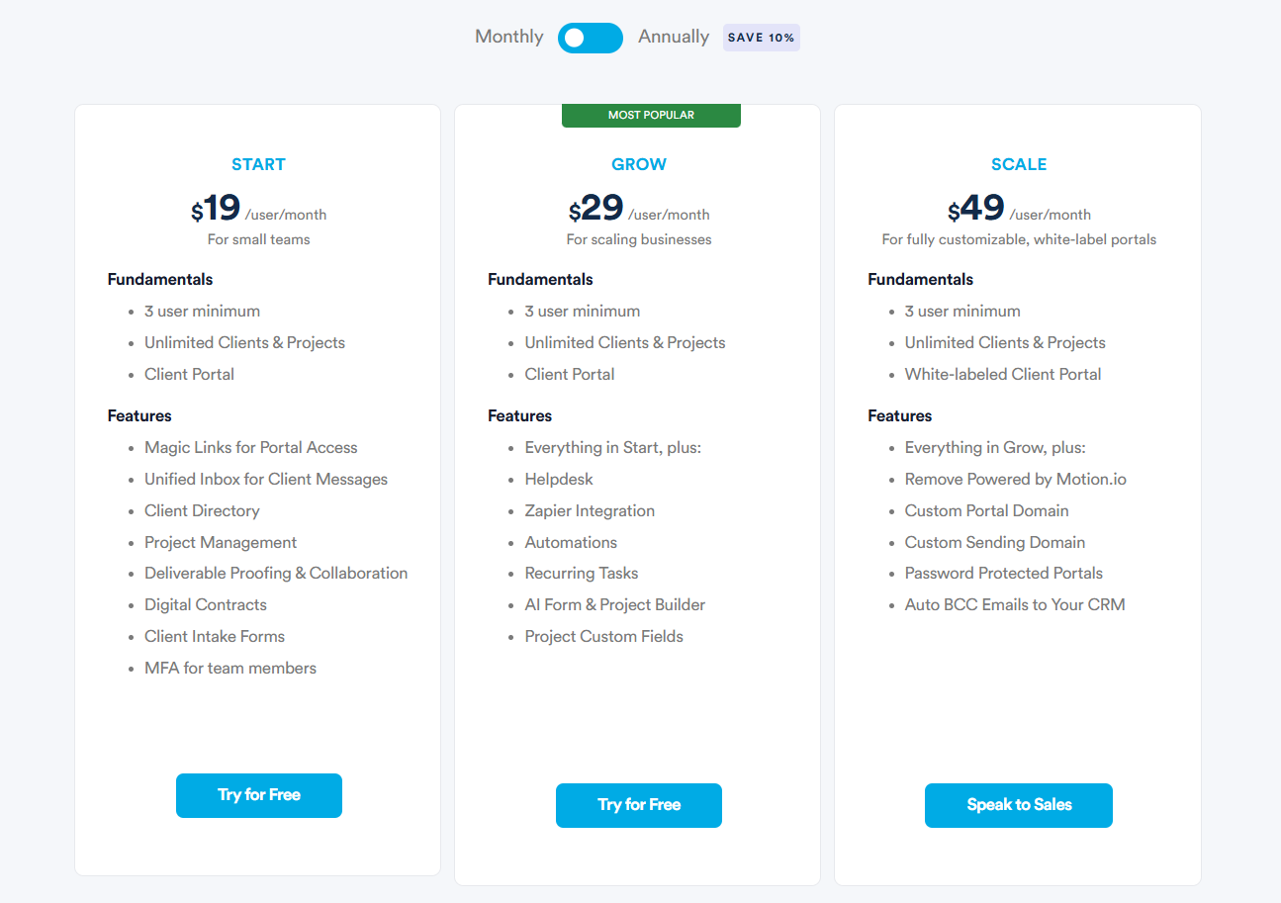The image size is (1281, 903).
Task: Select the GROW plan heading
Action: pos(639,164)
